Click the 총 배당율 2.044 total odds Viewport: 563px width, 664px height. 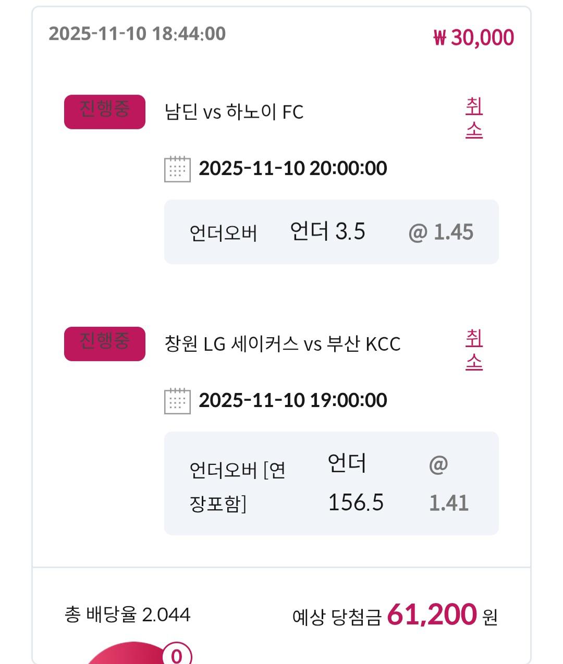click(x=128, y=614)
